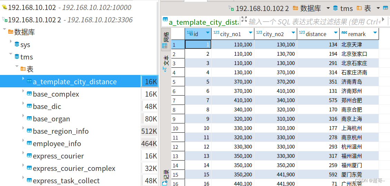Collapse the tms database node

pos(11,54)
